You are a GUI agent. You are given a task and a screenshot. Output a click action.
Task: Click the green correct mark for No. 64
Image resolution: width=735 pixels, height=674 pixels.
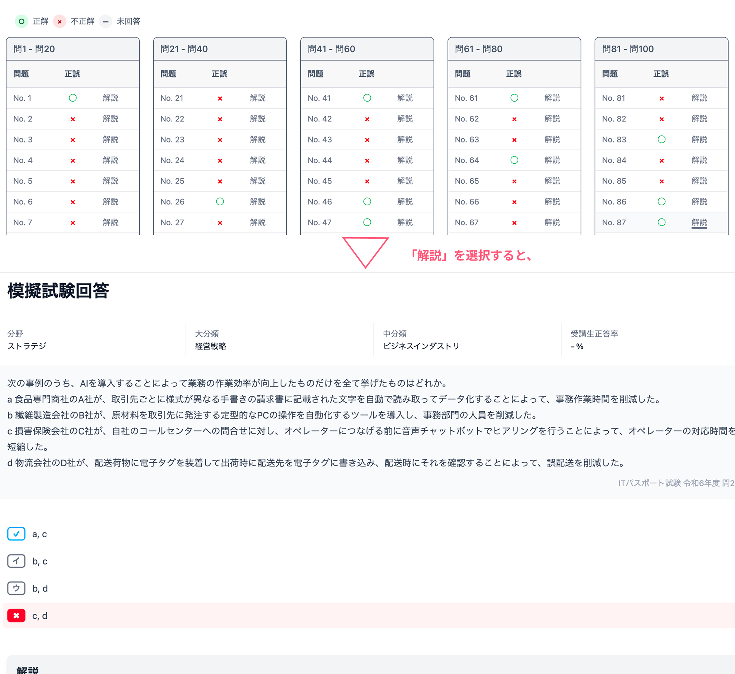coord(514,160)
